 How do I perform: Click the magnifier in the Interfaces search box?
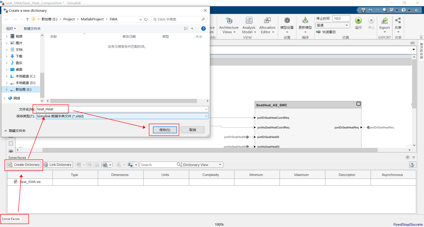tap(179, 164)
